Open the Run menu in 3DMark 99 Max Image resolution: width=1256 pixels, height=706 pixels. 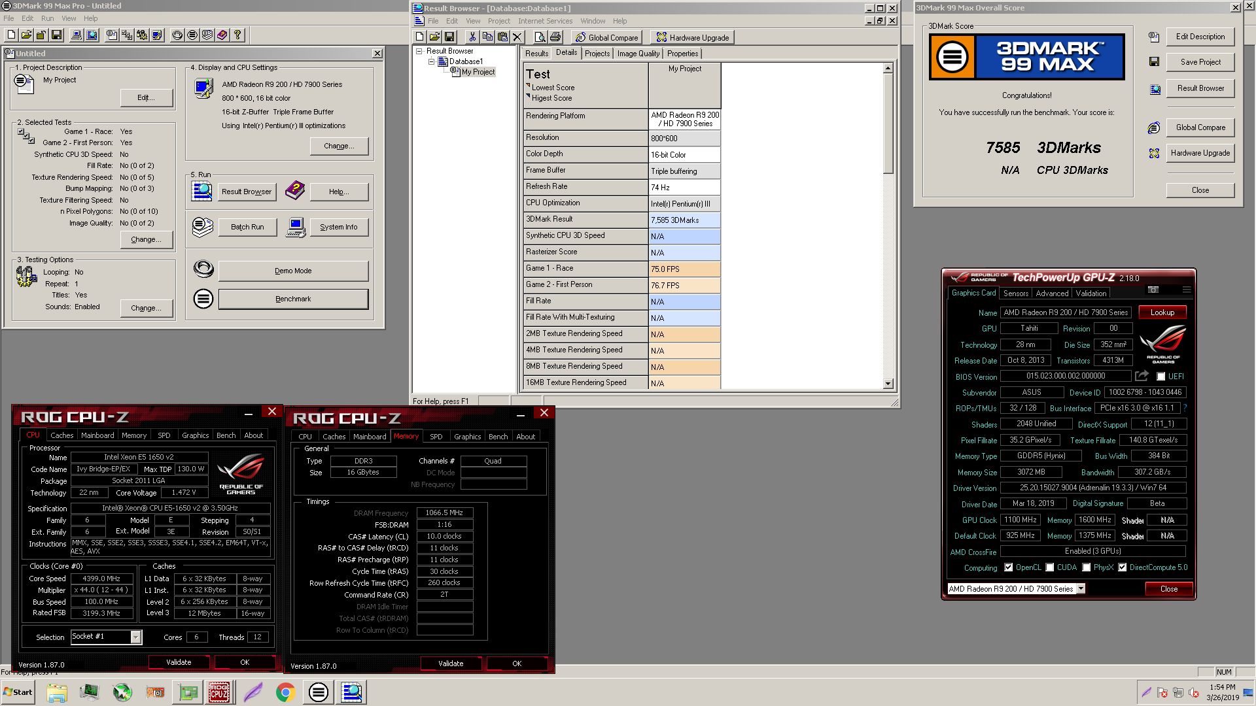[x=47, y=18]
